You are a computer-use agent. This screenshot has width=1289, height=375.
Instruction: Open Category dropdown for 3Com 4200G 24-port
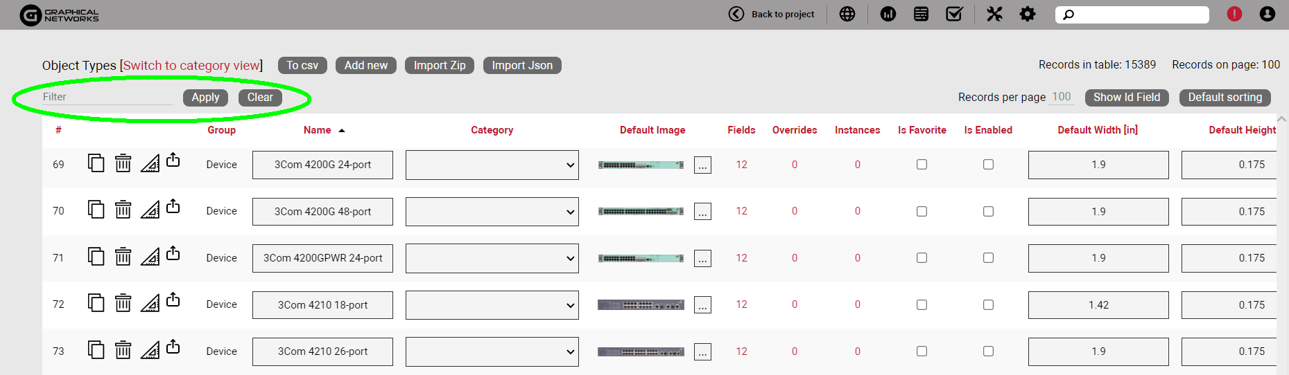[492, 165]
